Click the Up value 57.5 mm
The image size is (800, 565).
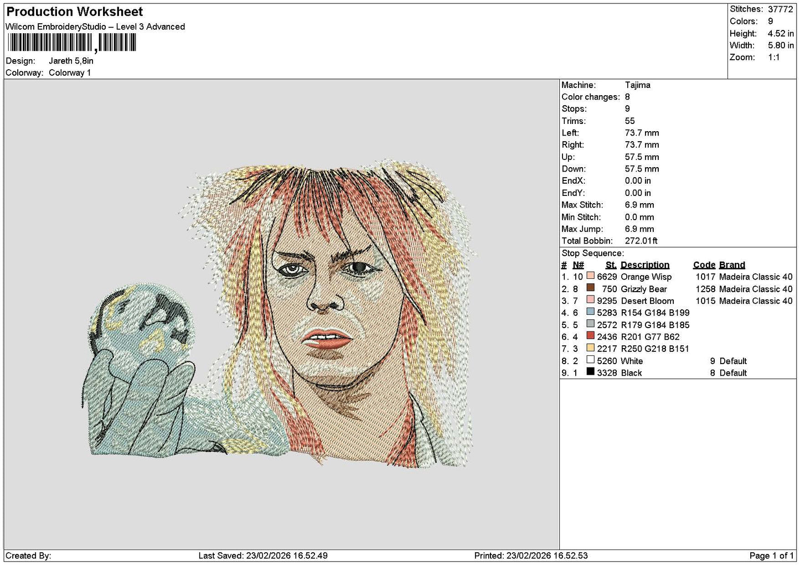[642, 157]
